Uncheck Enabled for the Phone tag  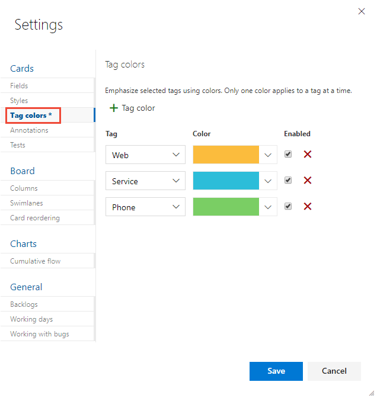[x=288, y=207]
